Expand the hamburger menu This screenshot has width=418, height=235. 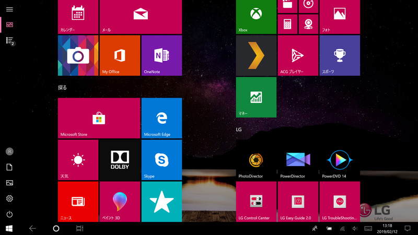tap(9, 9)
